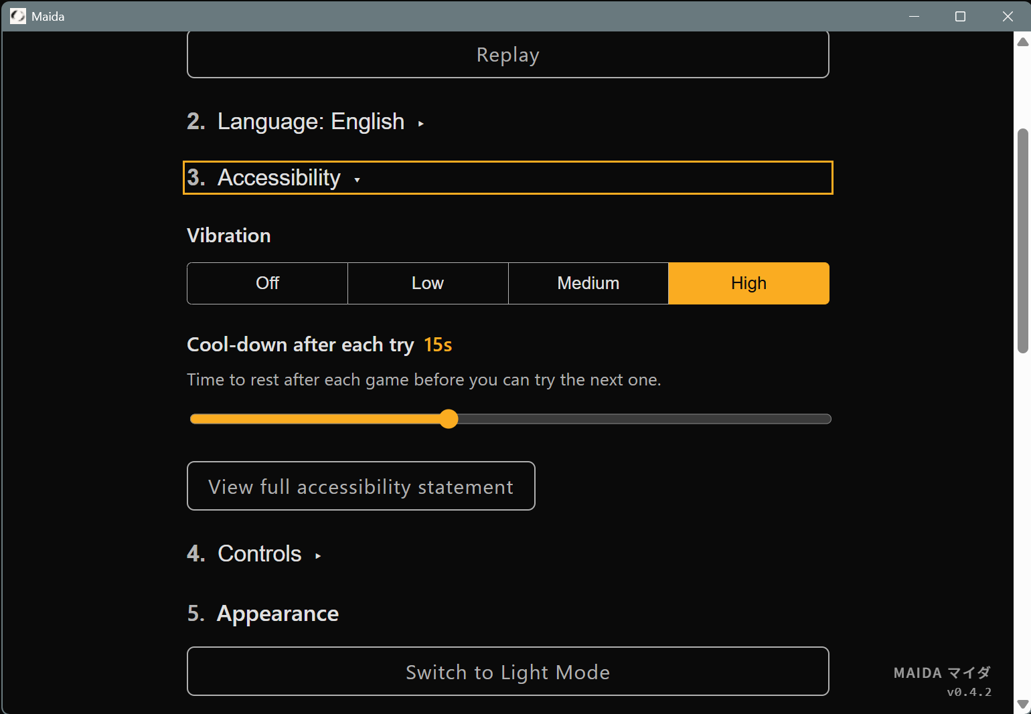The height and width of the screenshot is (714, 1031).
Task: Click the chevron beside Accessibility heading
Action: [x=357, y=180]
